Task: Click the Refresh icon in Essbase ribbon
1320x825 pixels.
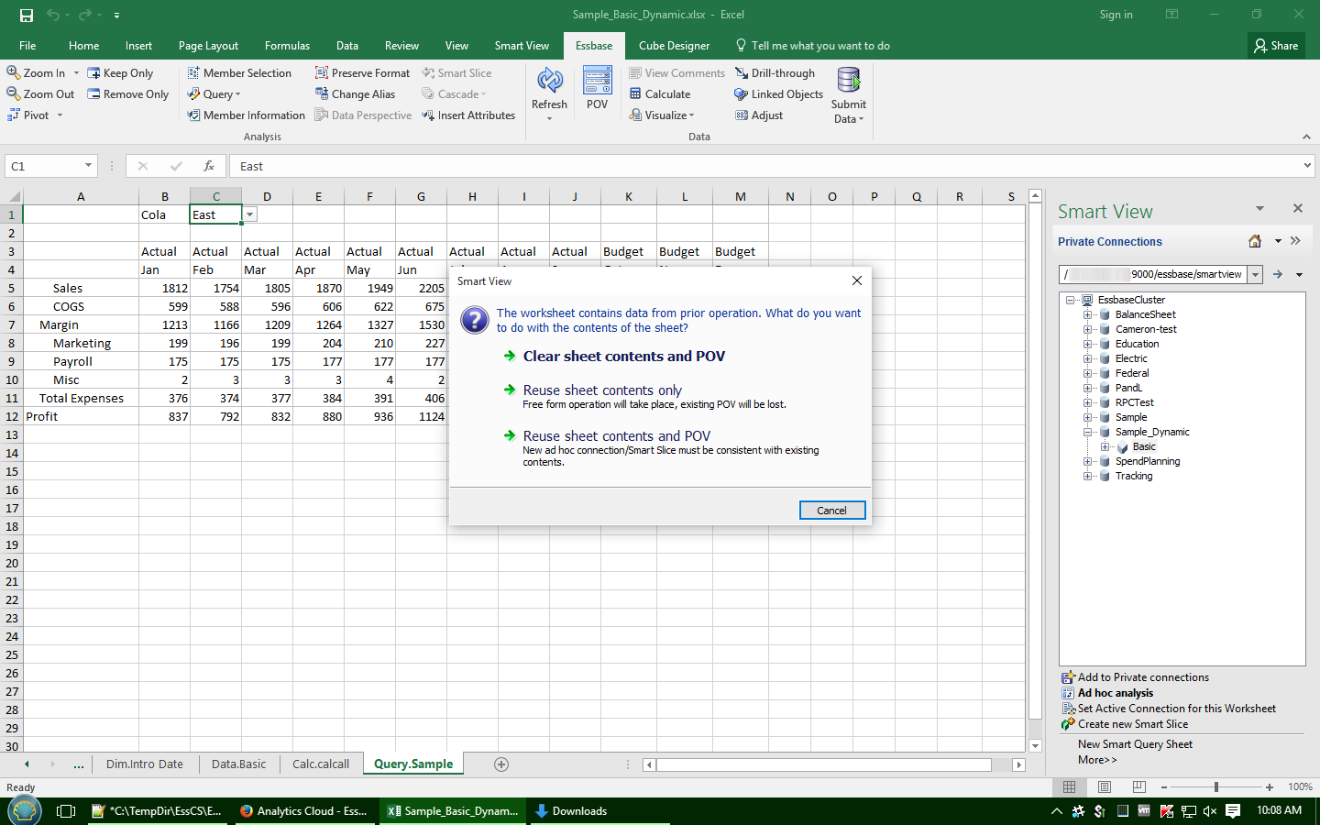Action: (x=549, y=82)
